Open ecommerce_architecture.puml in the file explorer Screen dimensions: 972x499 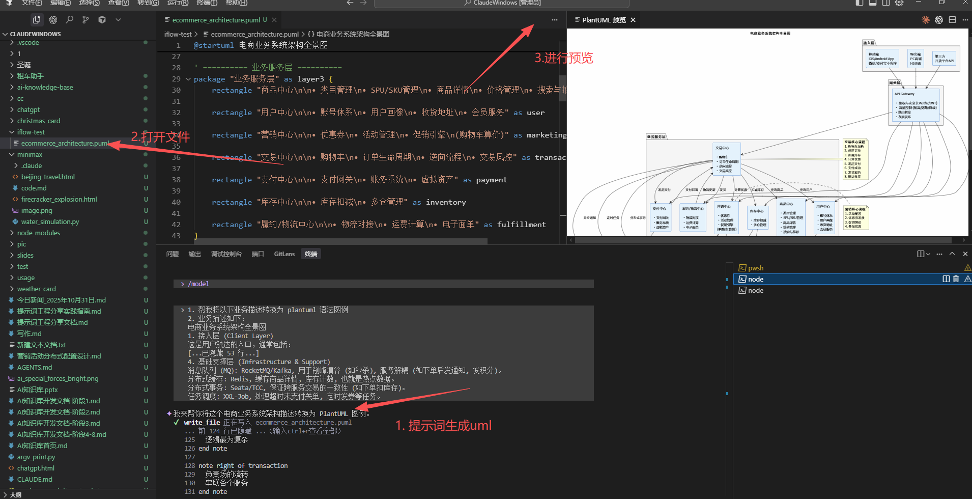[65, 143]
